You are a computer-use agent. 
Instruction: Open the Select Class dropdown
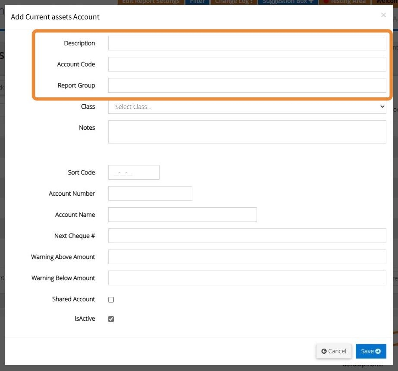coord(247,107)
